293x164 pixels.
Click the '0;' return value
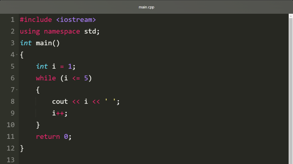(68, 137)
